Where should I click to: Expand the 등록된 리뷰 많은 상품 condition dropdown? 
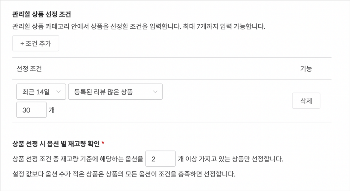point(115,92)
